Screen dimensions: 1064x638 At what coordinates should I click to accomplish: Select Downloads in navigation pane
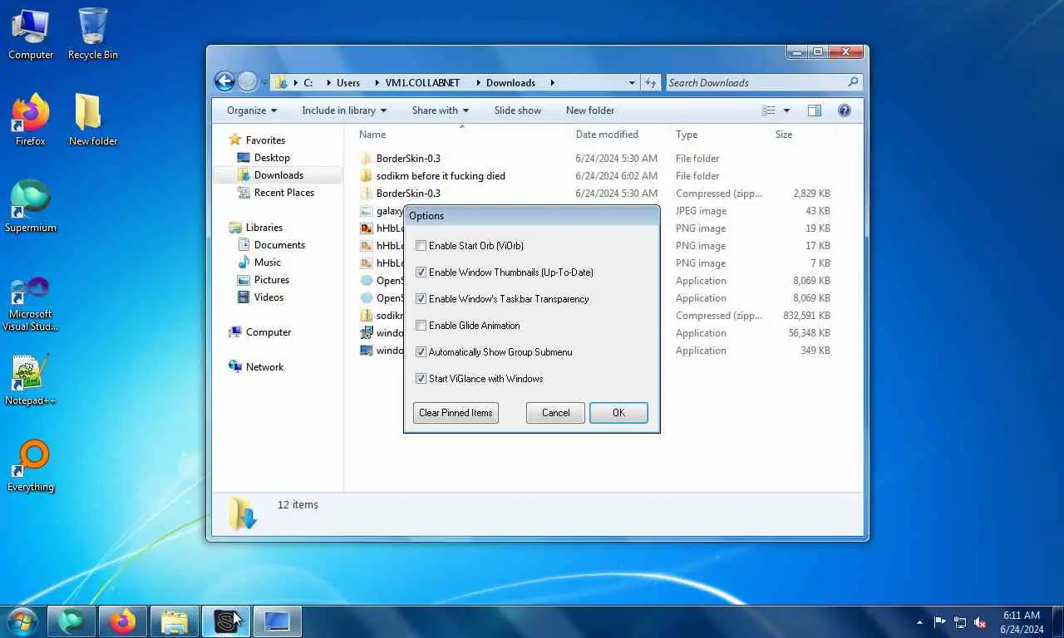point(278,175)
